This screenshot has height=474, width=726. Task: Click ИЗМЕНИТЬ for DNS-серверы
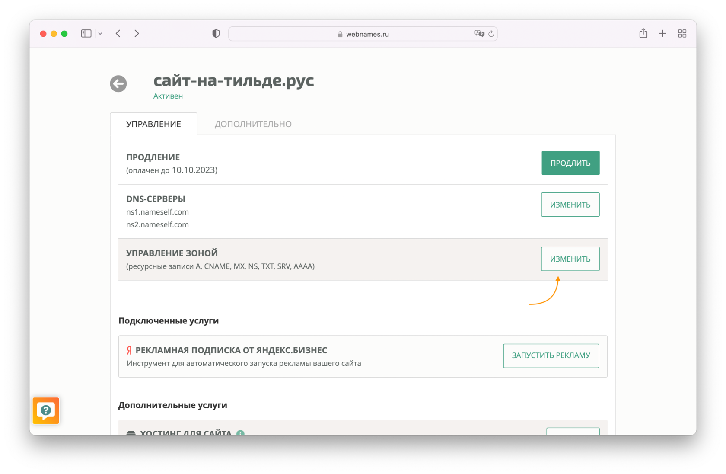(x=570, y=205)
